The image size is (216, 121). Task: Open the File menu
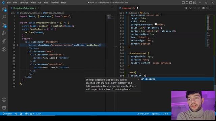click(x=9, y=3)
